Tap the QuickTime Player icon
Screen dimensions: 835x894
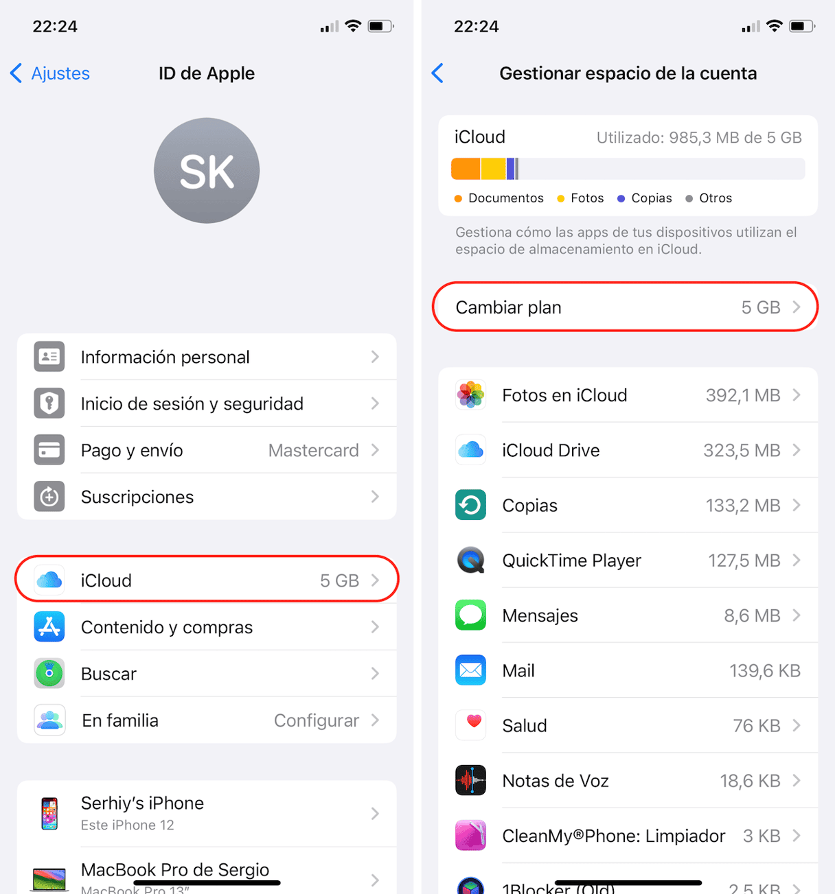click(x=470, y=561)
